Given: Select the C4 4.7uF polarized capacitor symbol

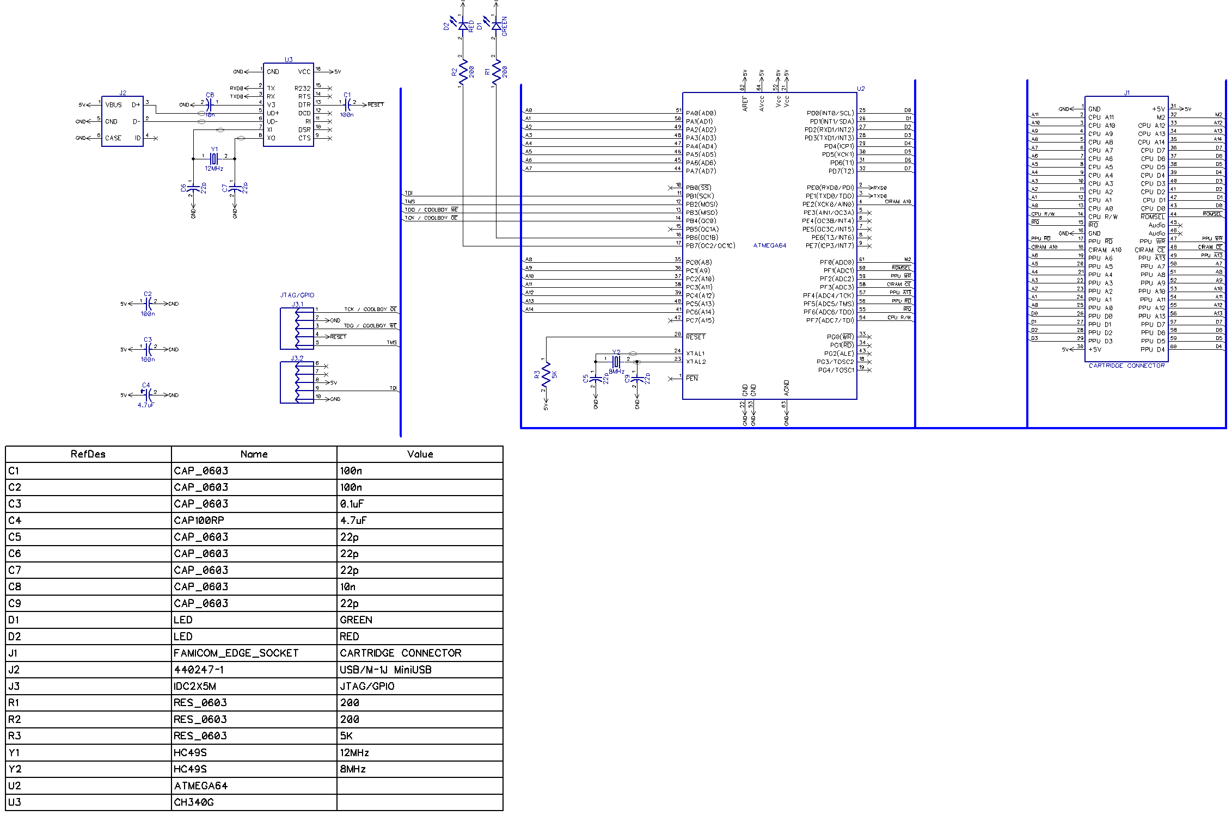Looking at the screenshot, I should [x=147, y=395].
